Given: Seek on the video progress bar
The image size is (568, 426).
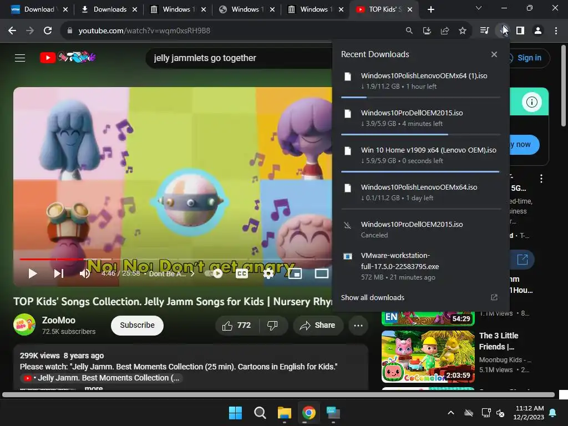Looking at the screenshot, I should [x=176, y=259].
